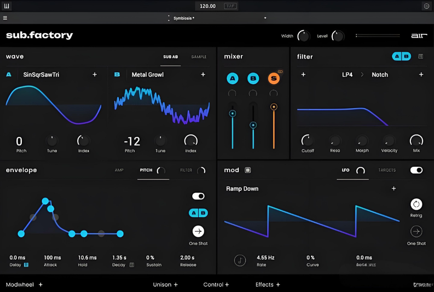Switch to the PITCH envelope tab
Screen dimensions: 434x292
(x=146, y=170)
